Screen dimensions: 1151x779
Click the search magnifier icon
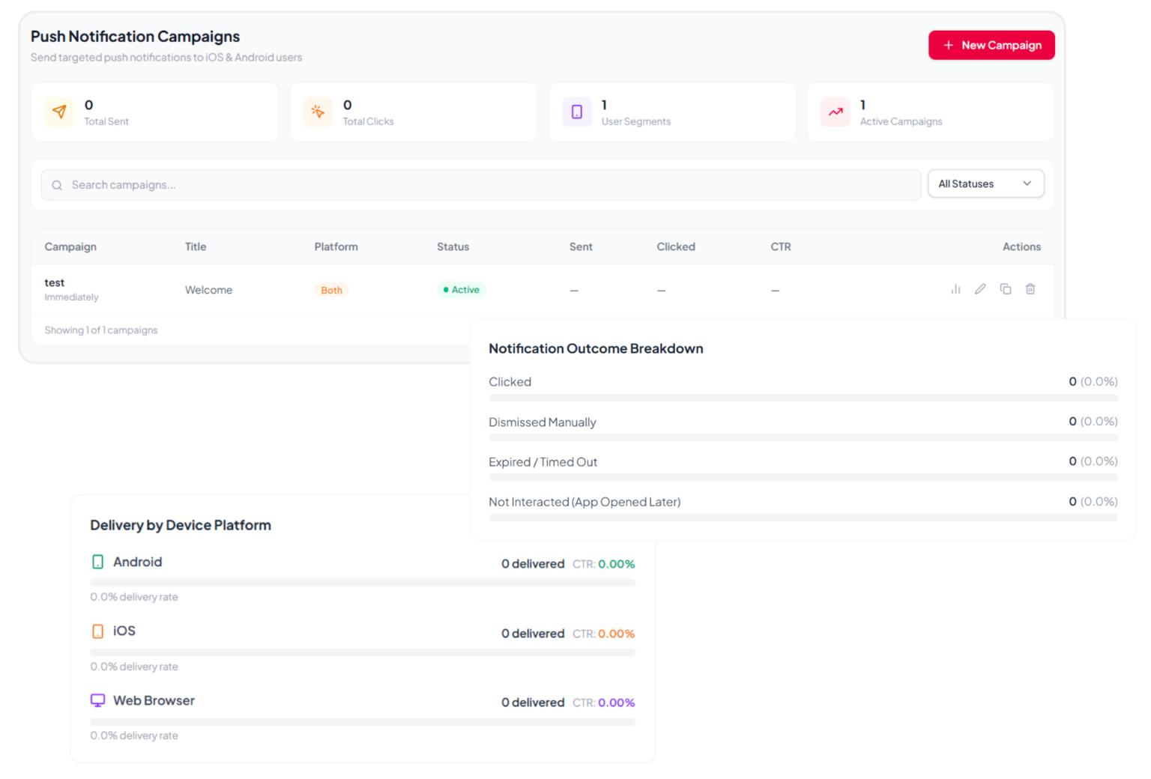tap(57, 185)
